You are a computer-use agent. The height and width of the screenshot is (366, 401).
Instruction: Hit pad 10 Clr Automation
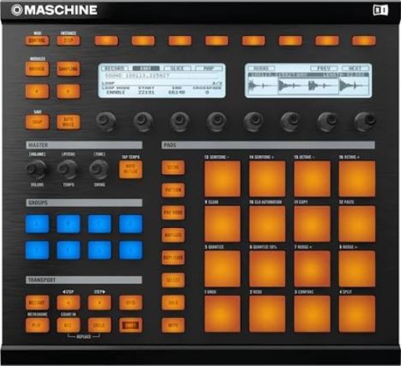268,223
